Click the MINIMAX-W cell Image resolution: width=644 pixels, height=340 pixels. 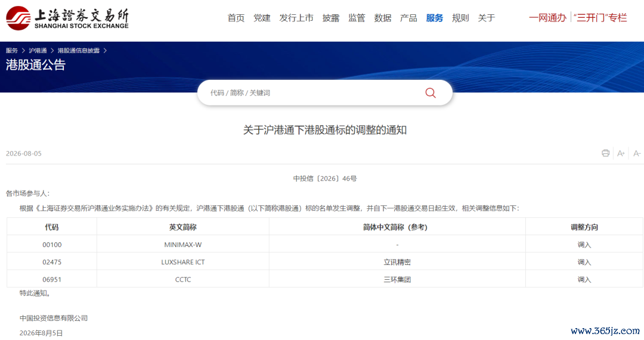[x=183, y=245]
